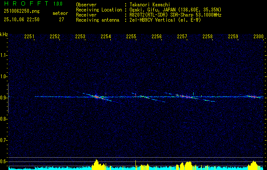Click the 0.6 kHz axis label

3,161
